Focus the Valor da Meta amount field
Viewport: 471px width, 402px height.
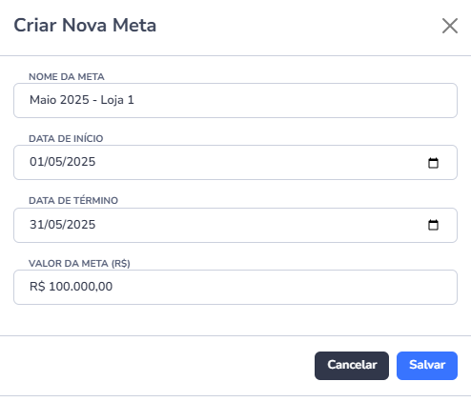(235, 287)
